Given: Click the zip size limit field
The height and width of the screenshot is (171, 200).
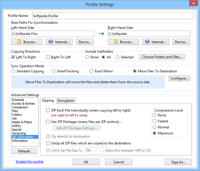Looking at the screenshot, I should tap(95, 150).
